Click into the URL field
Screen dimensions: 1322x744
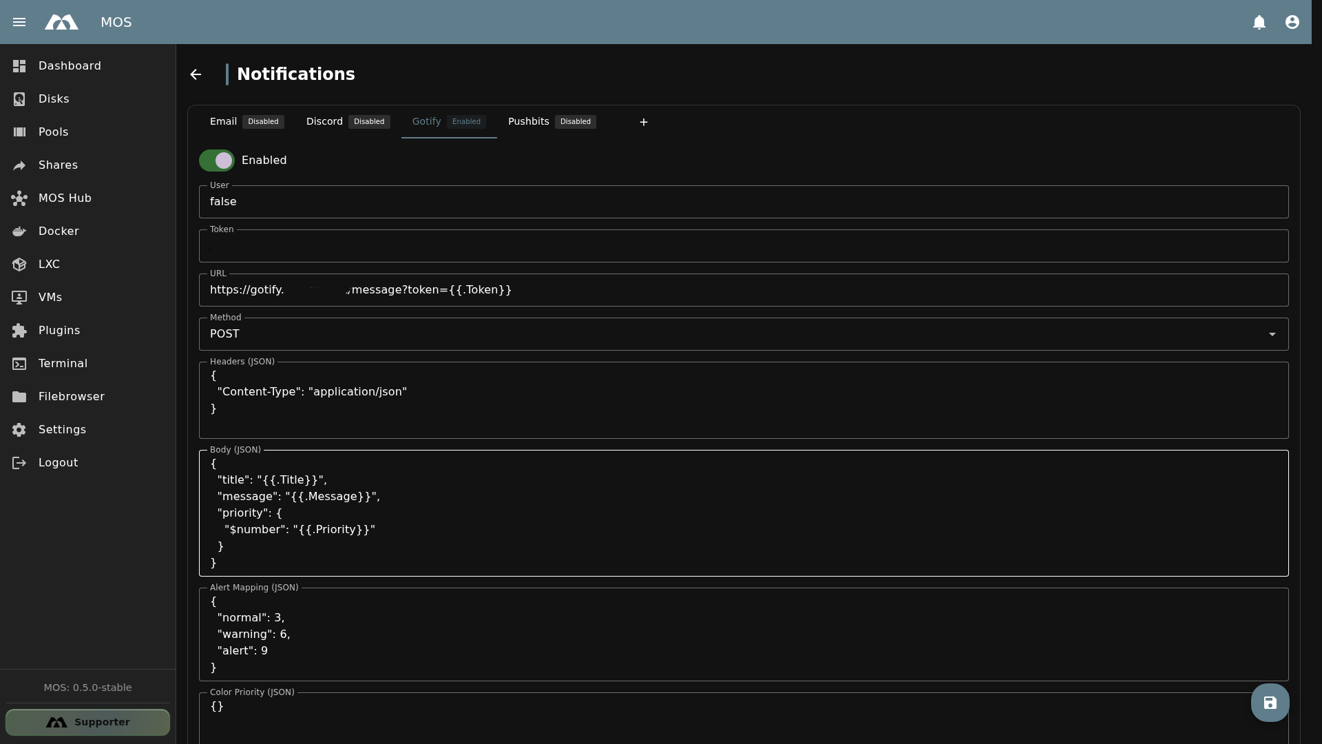tap(744, 290)
